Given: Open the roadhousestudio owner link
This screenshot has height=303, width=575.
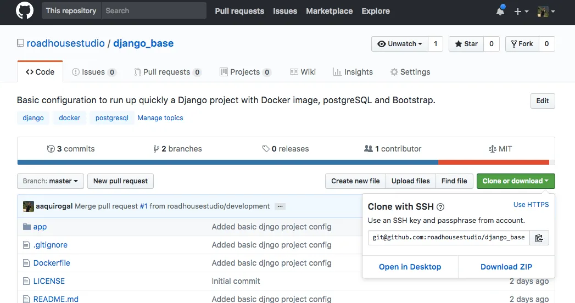Looking at the screenshot, I should [66, 43].
